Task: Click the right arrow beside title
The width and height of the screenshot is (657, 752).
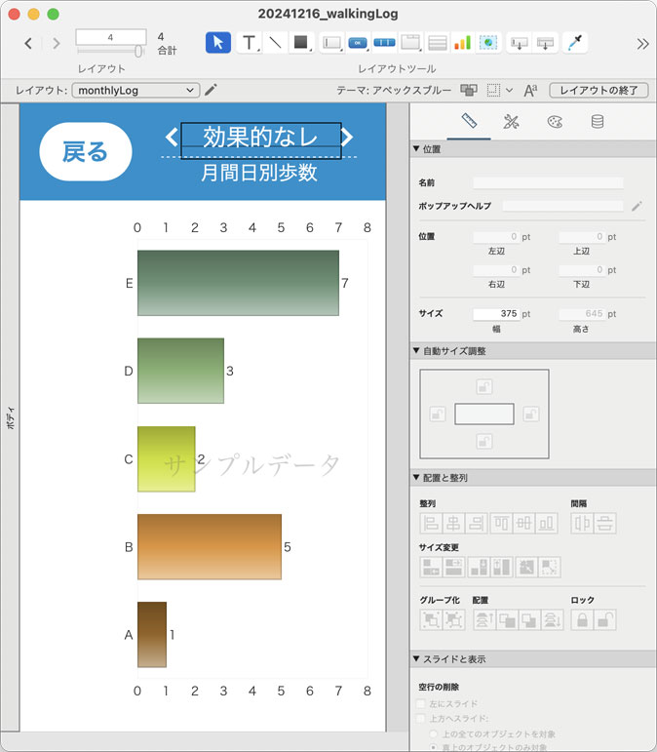Action: 347,138
